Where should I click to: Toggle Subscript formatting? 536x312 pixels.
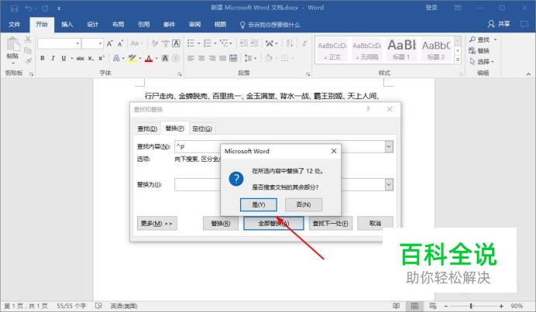pyautogui.click(x=91, y=58)
